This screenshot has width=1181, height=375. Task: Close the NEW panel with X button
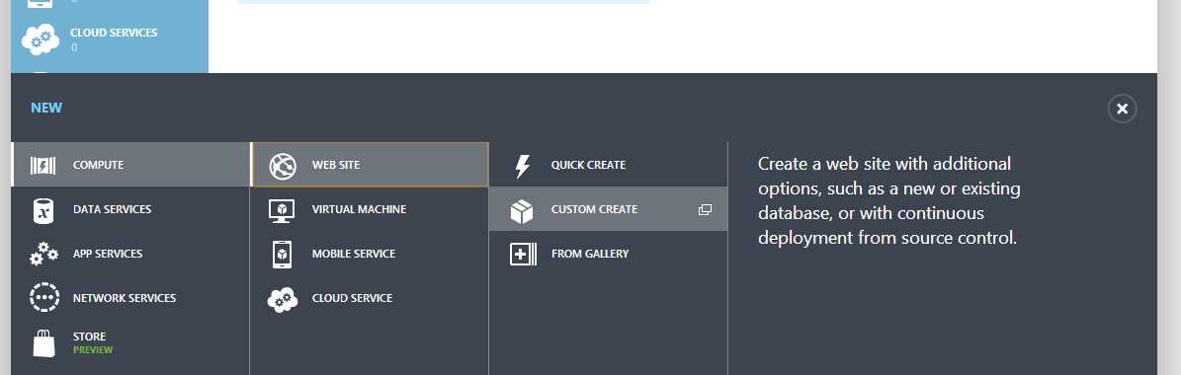(1122, 109)
